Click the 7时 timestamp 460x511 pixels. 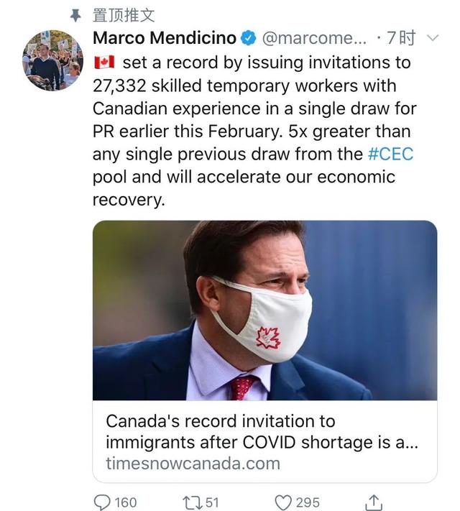[x=401, y=37]
